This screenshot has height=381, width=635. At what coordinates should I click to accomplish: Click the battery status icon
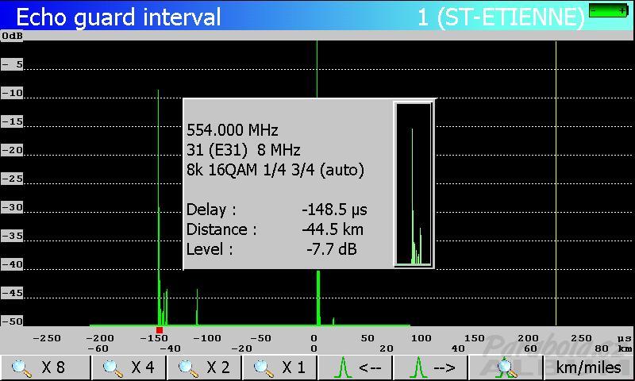tap(609, 10)
